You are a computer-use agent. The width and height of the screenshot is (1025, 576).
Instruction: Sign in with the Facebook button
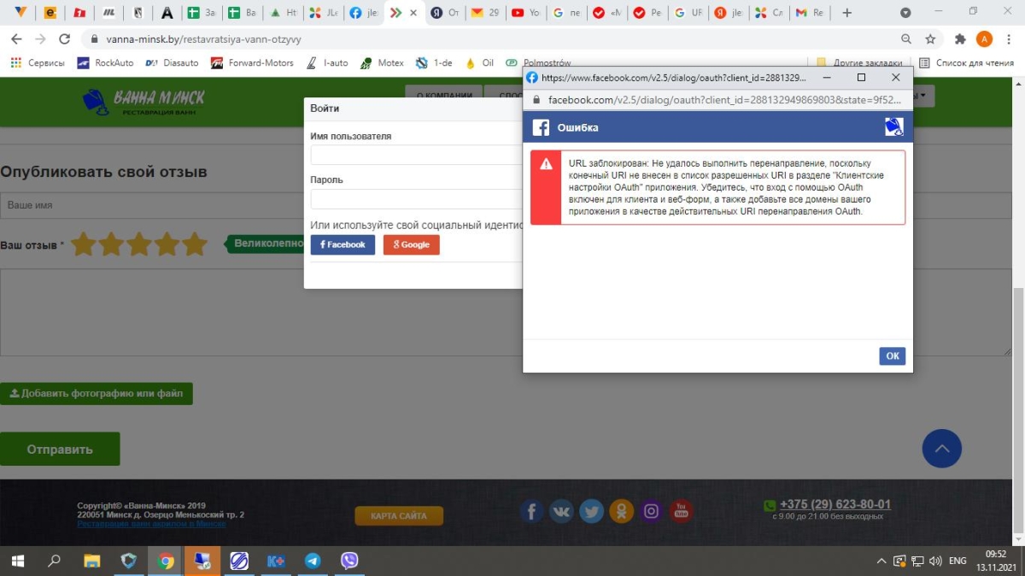343,244
